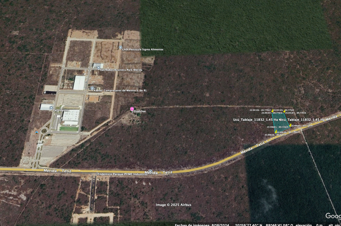
Task: Open the Kaeser Compresores de Mexico place pin
Action: coord(92,88)
